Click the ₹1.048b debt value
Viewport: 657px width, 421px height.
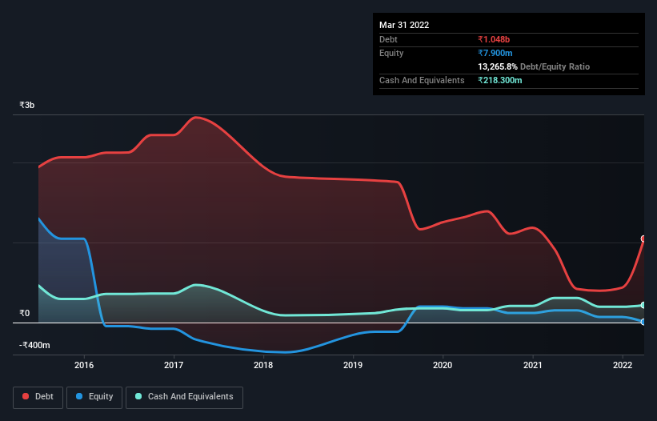[x=494, y=39]
